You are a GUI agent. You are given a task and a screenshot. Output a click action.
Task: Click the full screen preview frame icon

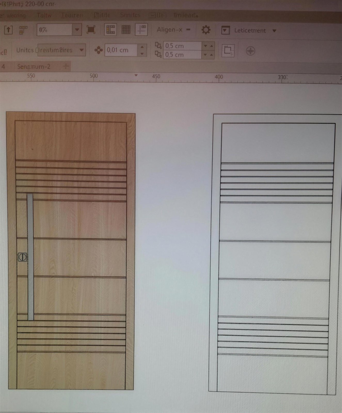(x=91, y=30)
